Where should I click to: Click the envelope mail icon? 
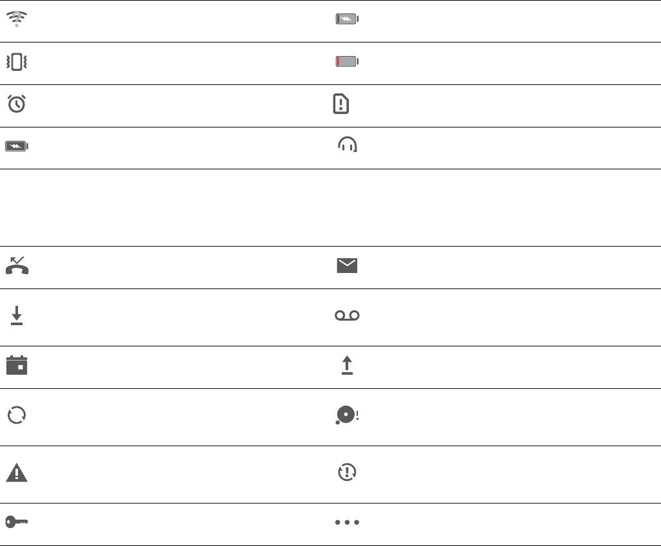click(347, 266)
